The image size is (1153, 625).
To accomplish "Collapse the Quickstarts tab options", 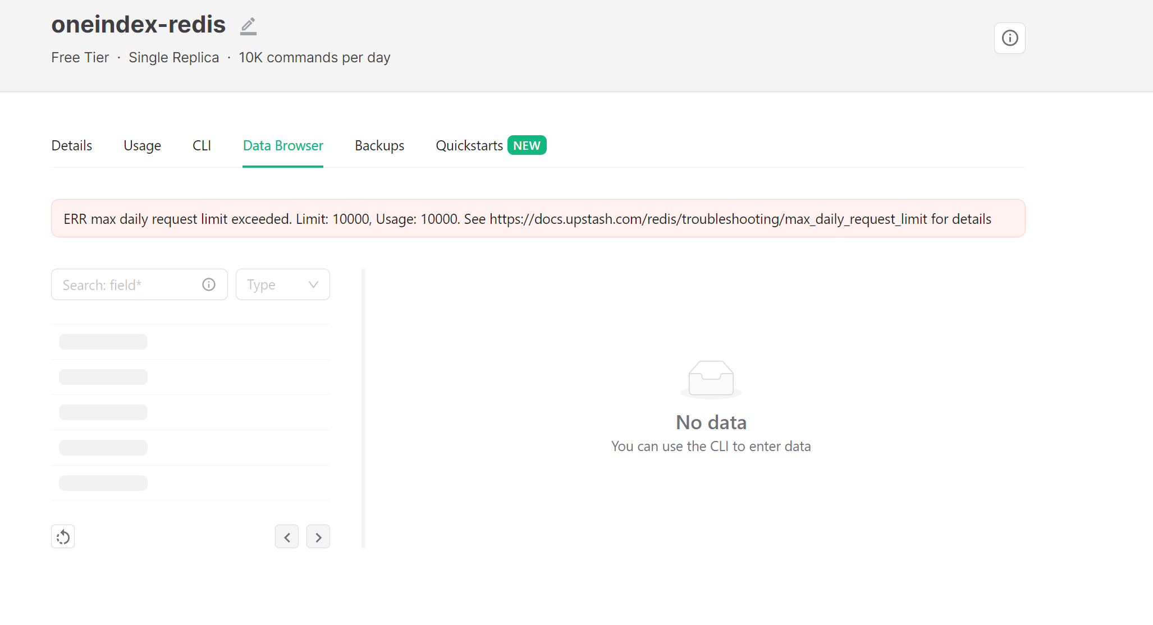I will [469, 145].
